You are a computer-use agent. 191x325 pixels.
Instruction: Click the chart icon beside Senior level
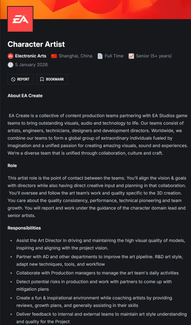coord(131,56)
